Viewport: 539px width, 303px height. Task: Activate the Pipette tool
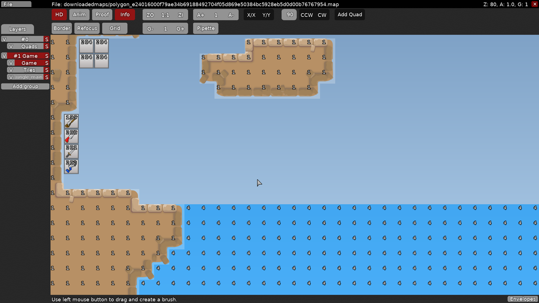206,28
